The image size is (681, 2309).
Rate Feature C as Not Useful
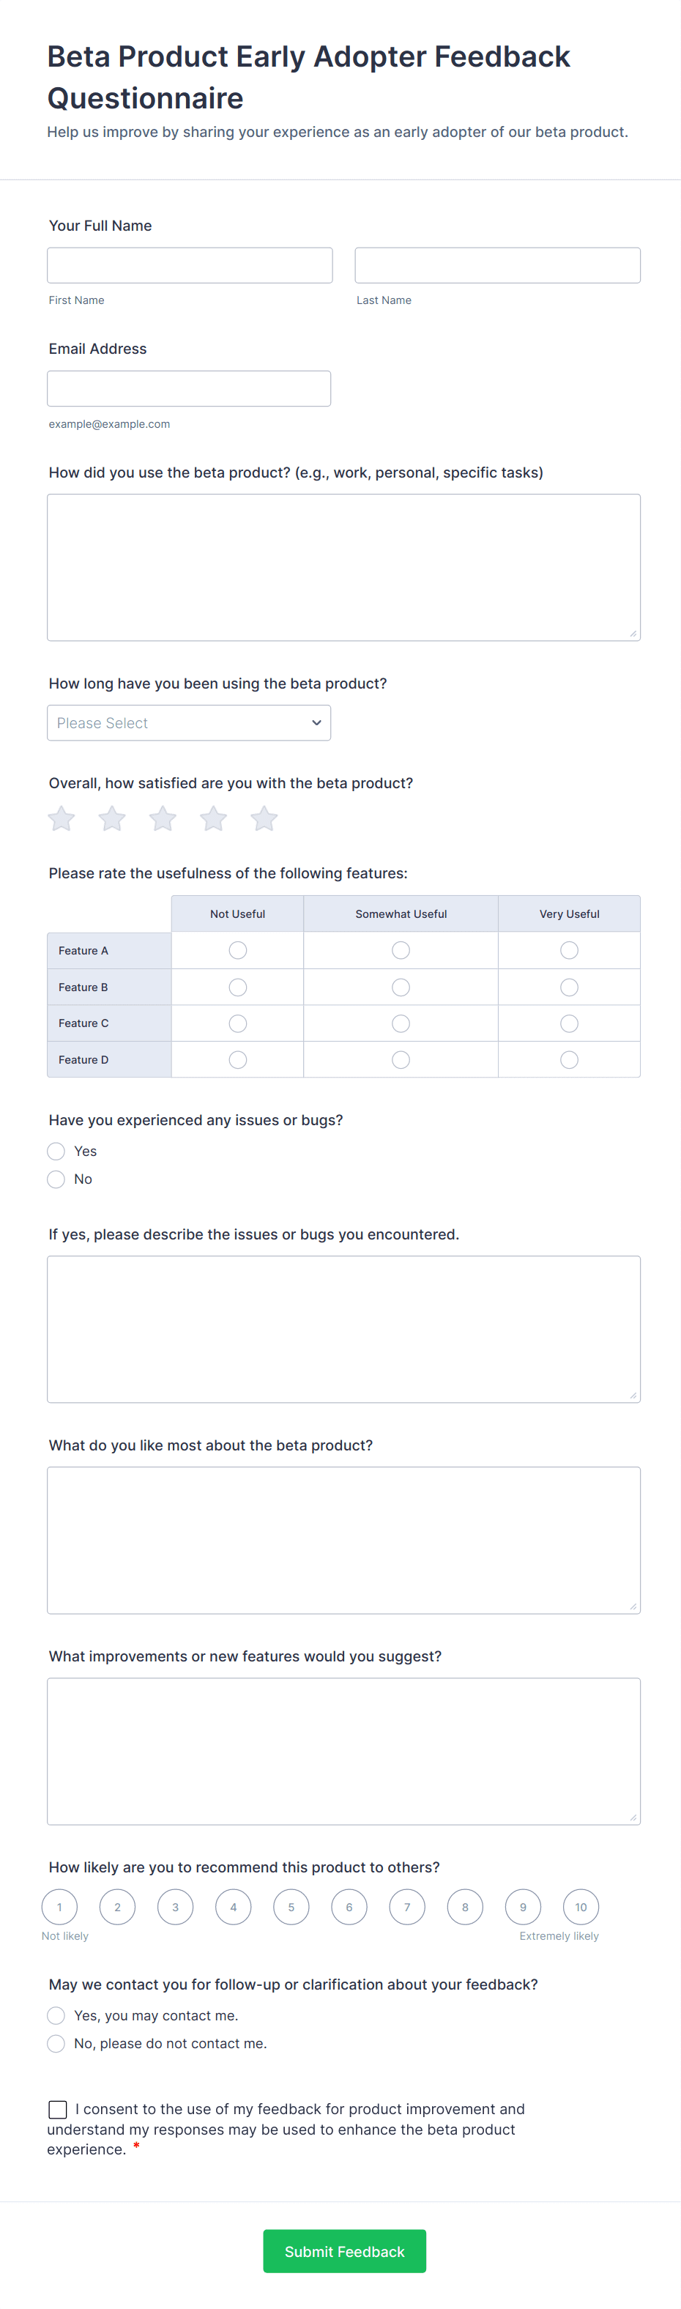point(237,1023)
